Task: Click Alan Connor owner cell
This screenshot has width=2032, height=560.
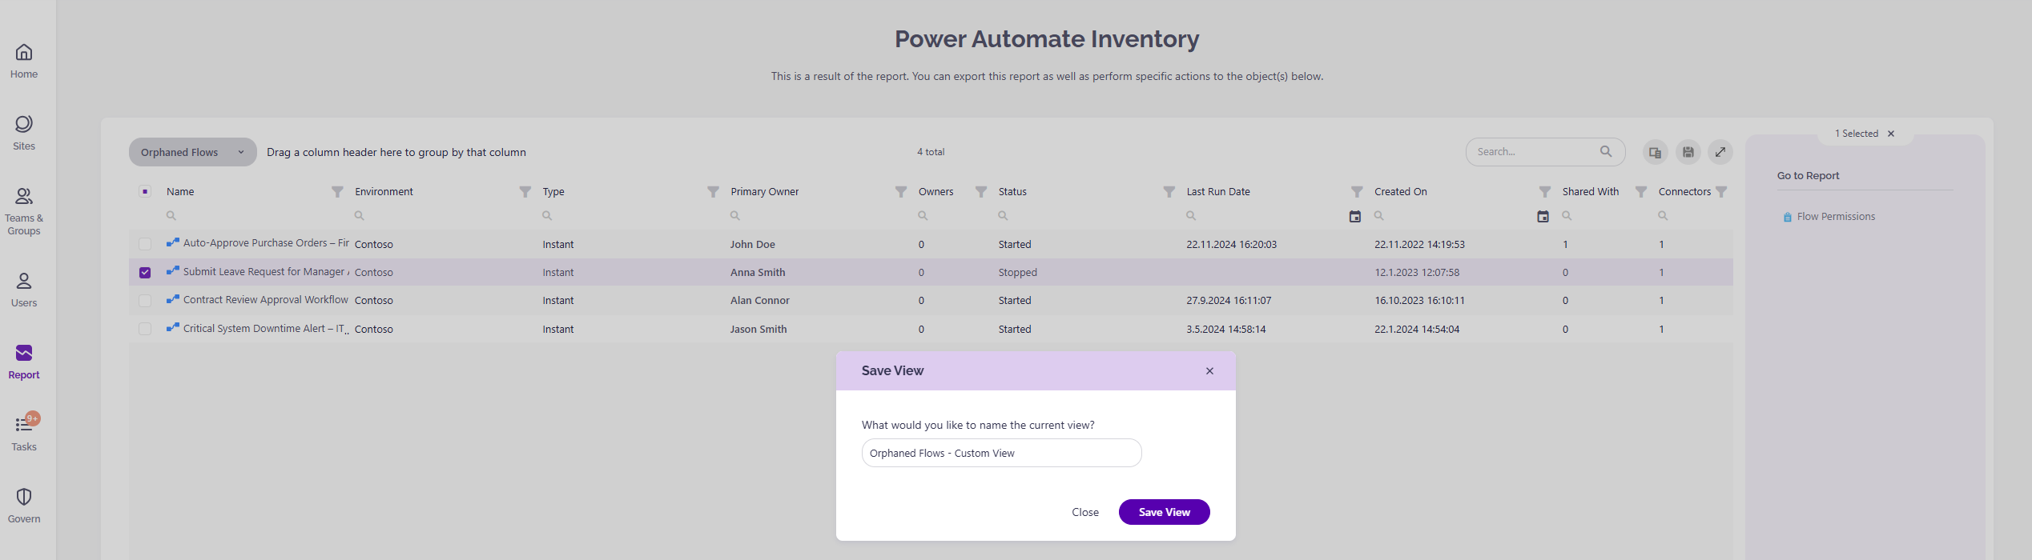Action: (760, 300)
